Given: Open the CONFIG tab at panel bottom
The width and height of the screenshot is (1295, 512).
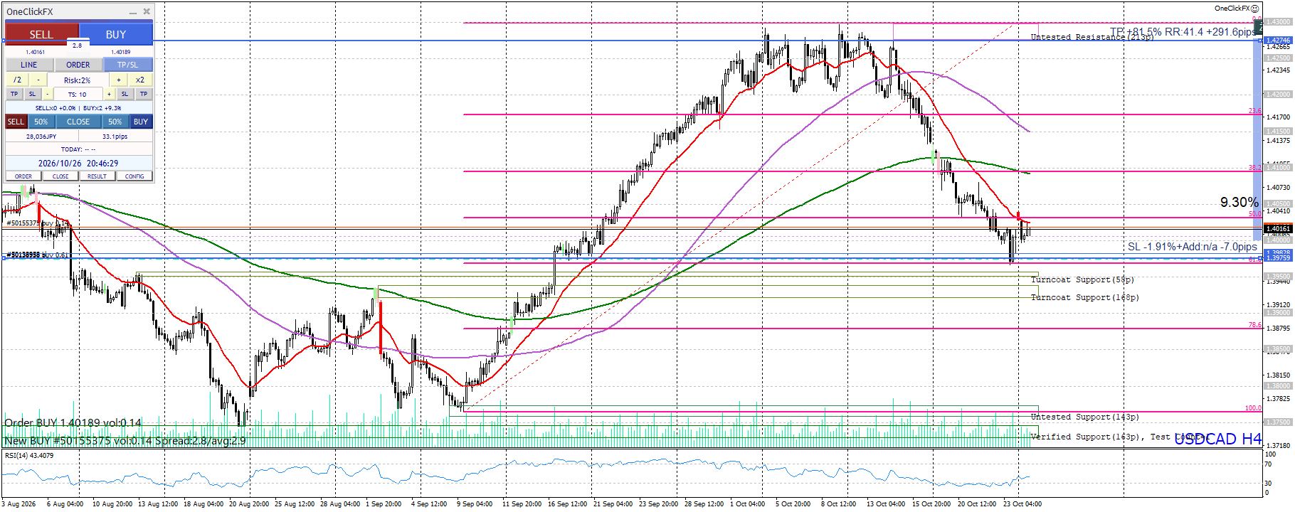Looking at the screenshot, I should tap(134, 176).
